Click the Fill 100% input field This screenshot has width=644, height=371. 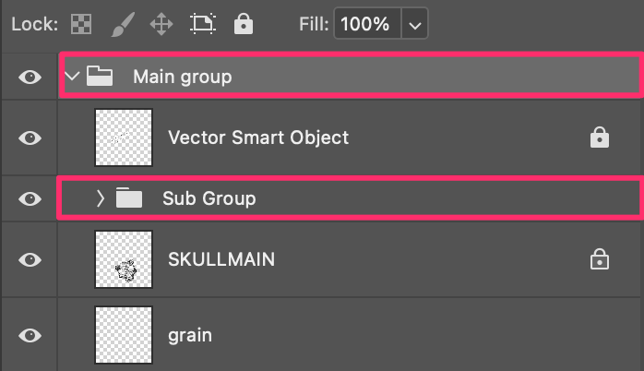(367, 24)
